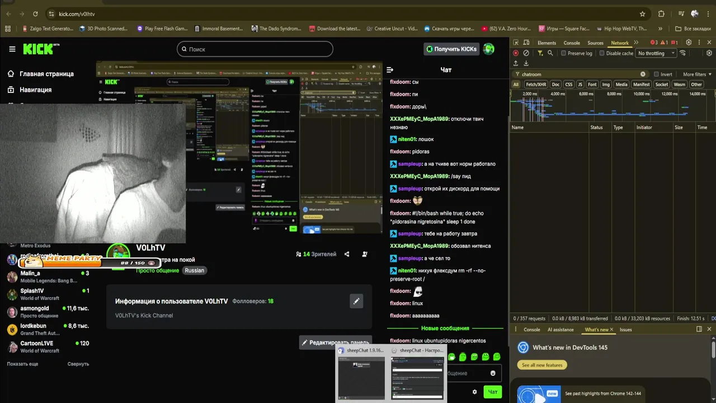The width and height of the screenshot is (716, 403).
Task: Open DevTools main settings gear
Action: point(689,43)
